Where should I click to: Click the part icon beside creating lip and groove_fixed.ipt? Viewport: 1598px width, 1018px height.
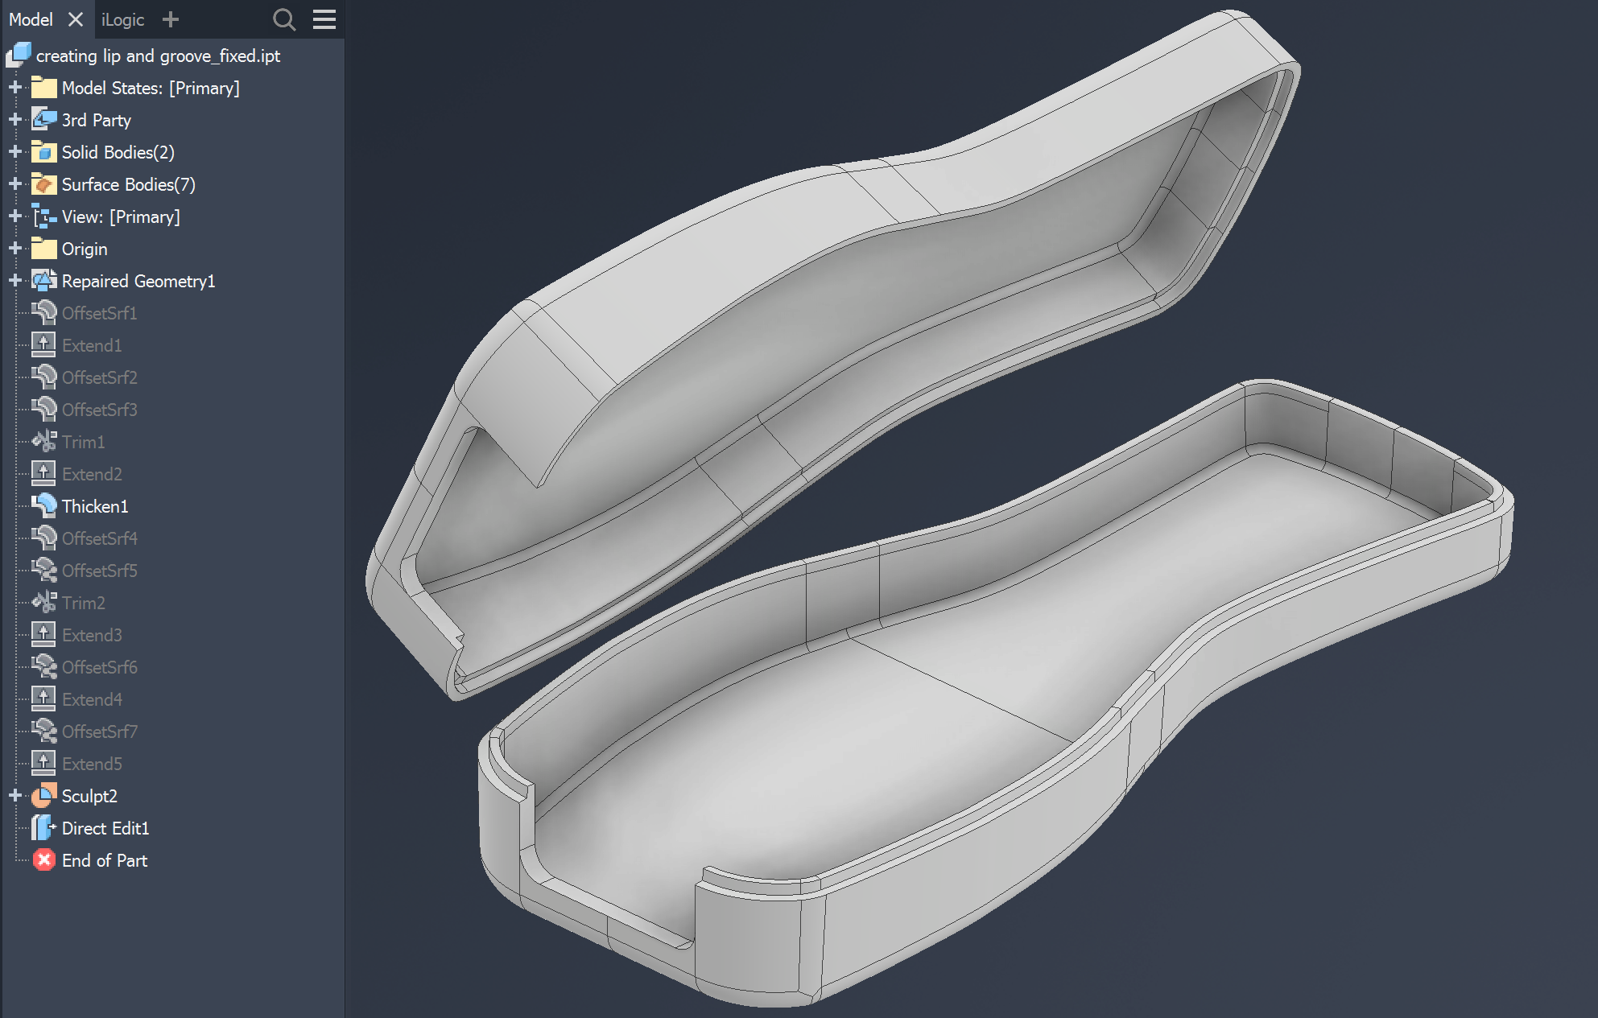coord(18,55)
